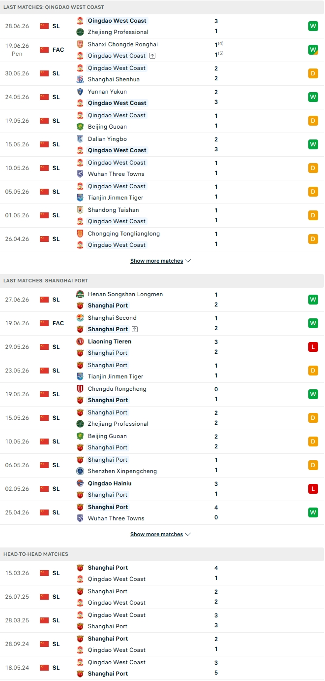Click Shenzhen Xinpengcheng team logo

tap(80, 471)
